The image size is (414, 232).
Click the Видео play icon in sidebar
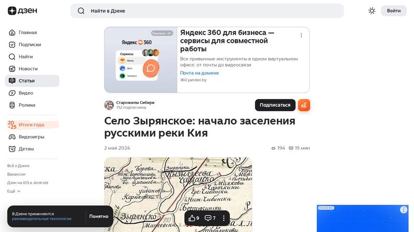[x=12, y=93]
